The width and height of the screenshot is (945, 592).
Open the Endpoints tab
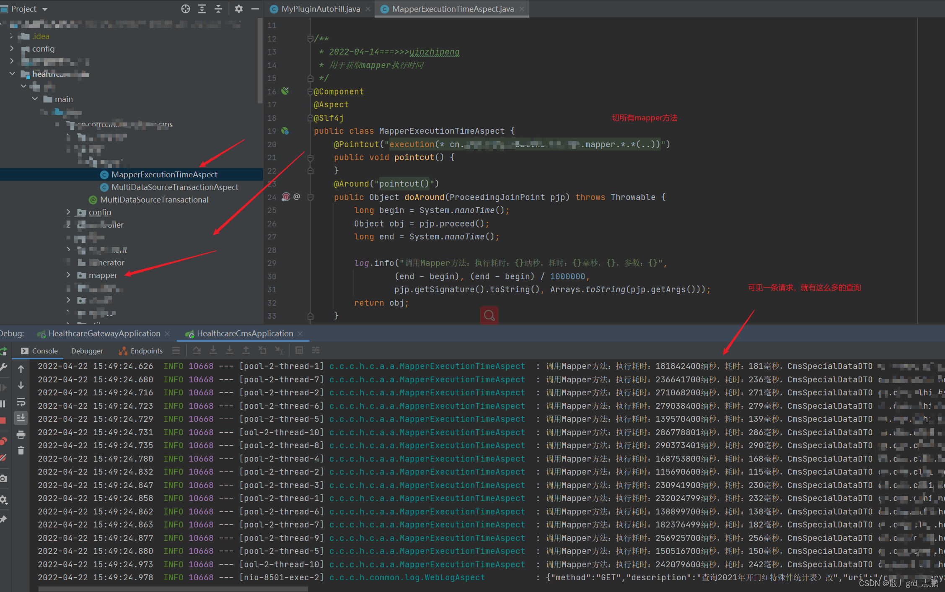pos(146,351)
